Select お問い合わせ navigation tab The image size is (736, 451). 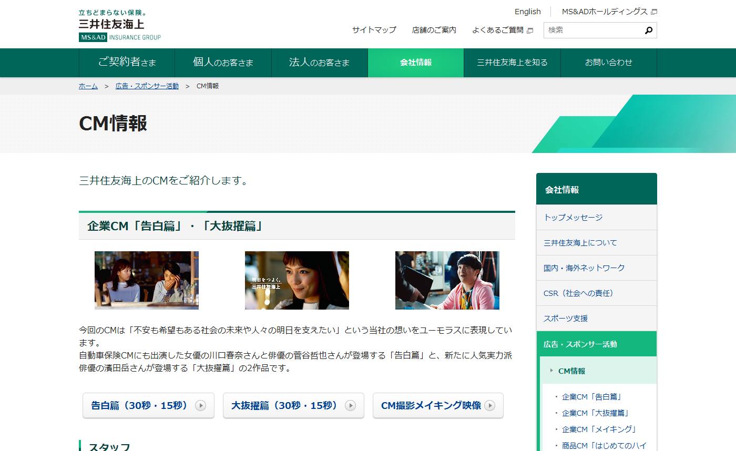point(609,63)
